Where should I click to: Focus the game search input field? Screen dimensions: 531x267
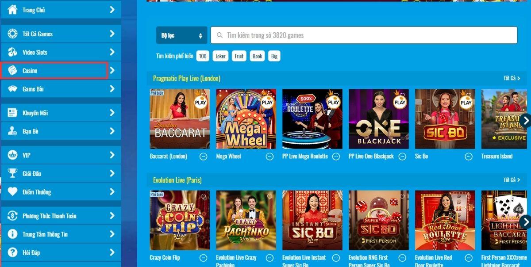coord(364,35)
